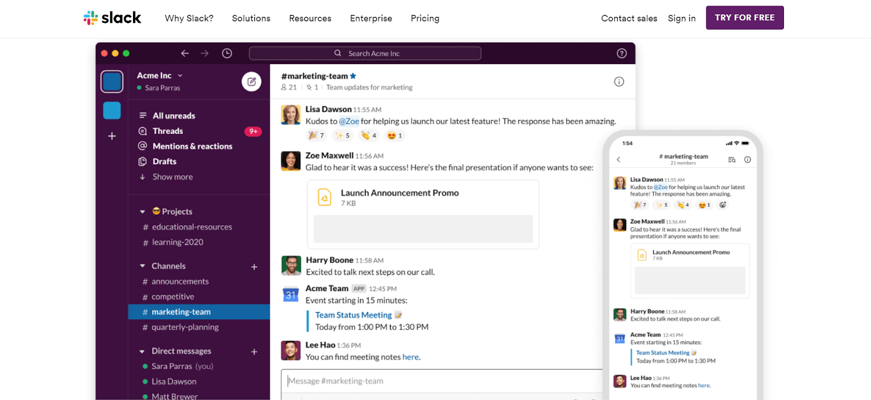Go to the Pricing page
Viewport: 871px width, 400px height.
tap(425, 18)
